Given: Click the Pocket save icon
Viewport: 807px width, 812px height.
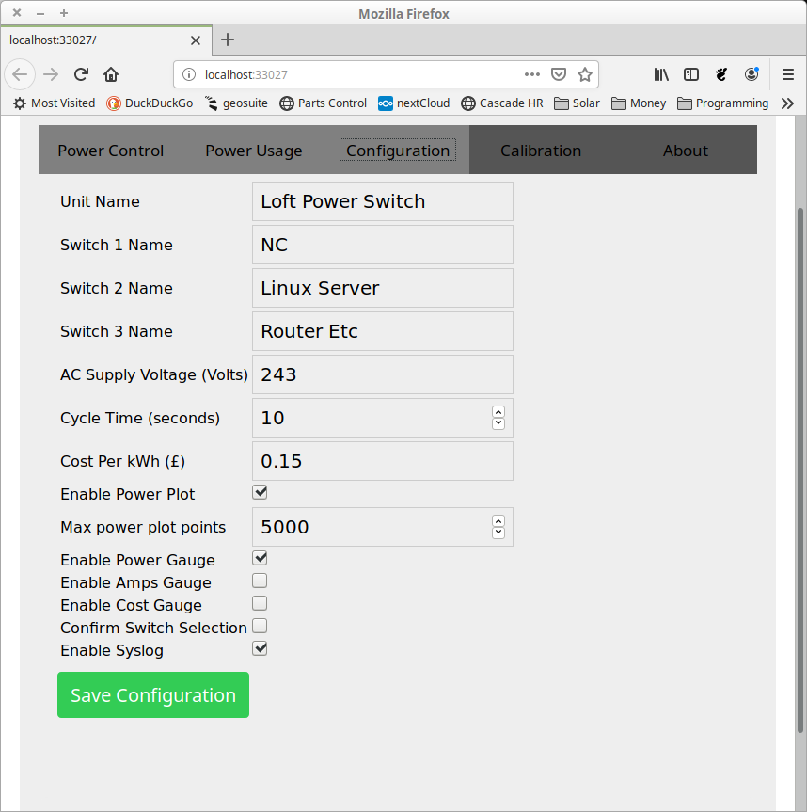Looking at the screenshot, I should coord(558,74).
